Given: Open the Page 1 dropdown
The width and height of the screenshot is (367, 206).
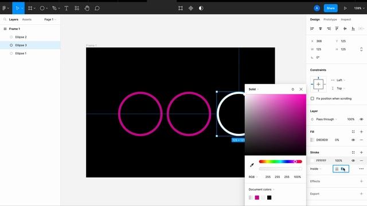Looking at the screenshot, I should [50, 19].
